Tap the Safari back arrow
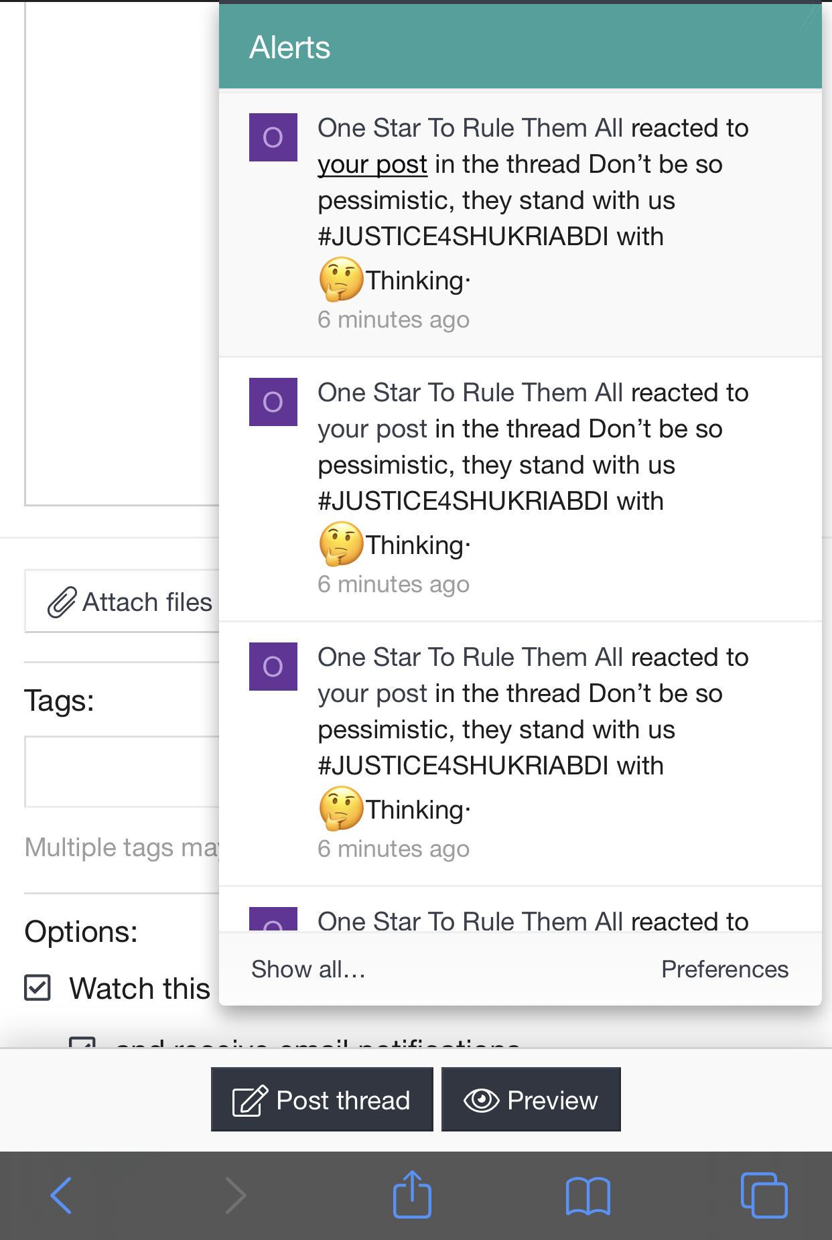The width and height of the screenshot is (832, 1240). (61, 1196)
